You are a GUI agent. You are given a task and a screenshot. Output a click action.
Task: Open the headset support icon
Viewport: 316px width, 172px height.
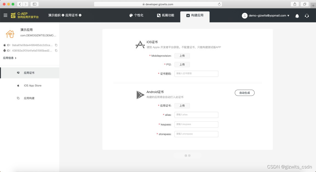[x=307, y=16]
